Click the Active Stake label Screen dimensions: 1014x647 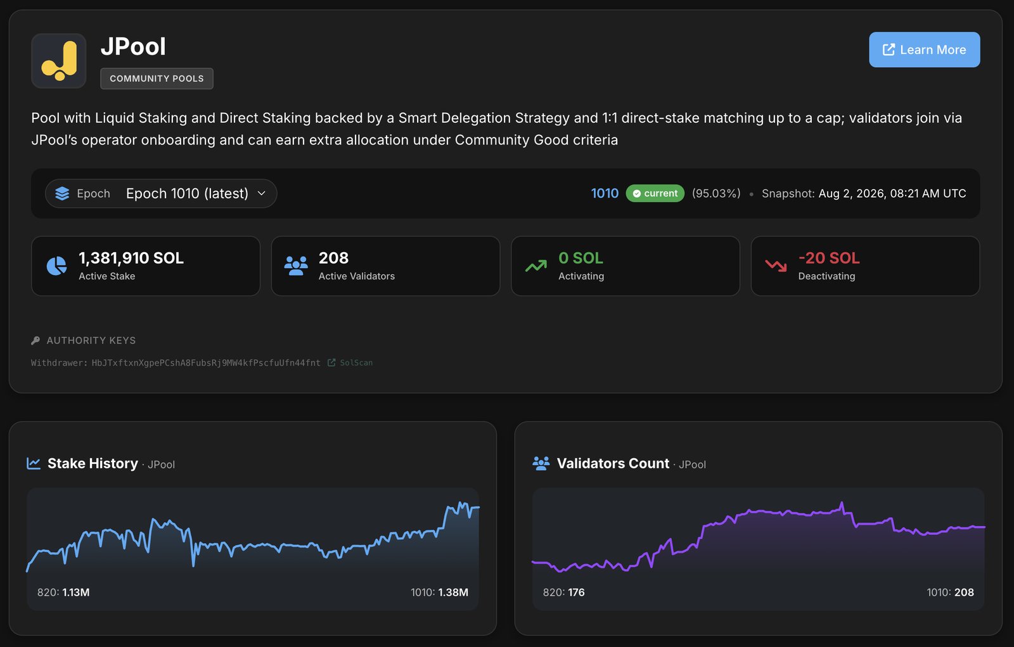point(107,276)
